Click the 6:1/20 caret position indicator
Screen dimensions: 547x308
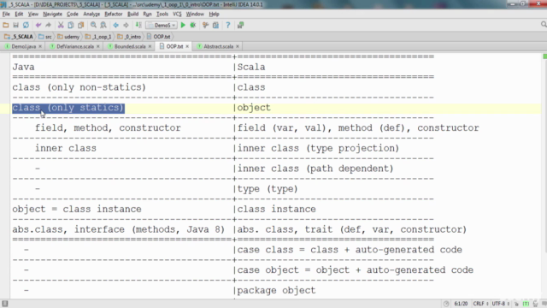click(461, 304)
